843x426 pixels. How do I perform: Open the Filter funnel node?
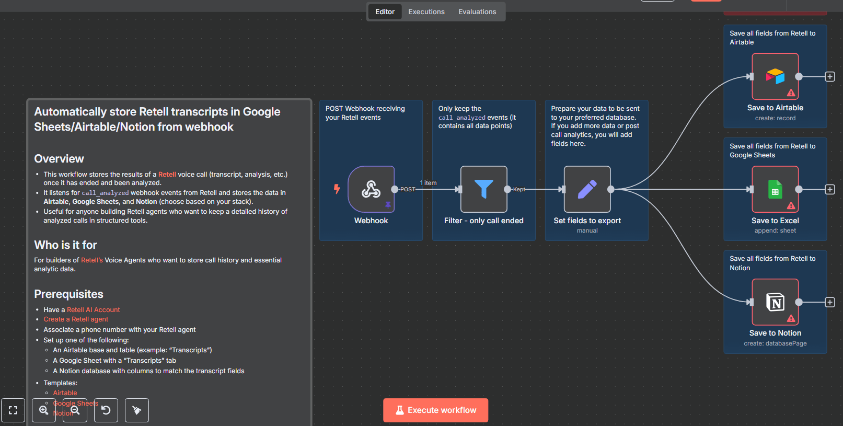click(x=483, y=189)
